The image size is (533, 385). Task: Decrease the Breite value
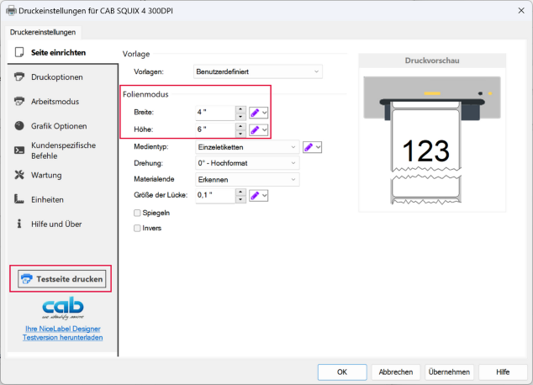tap(240, 117)
